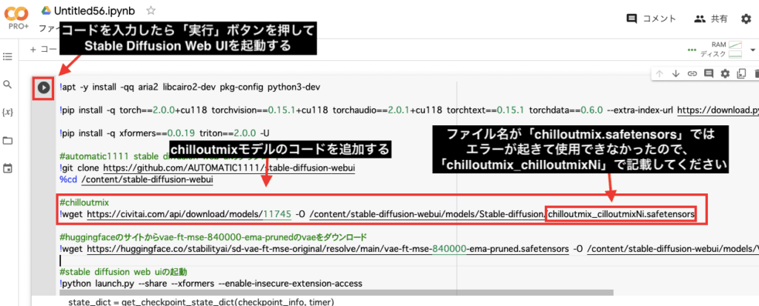Add a comment on the cell icon

coord(709,73)
